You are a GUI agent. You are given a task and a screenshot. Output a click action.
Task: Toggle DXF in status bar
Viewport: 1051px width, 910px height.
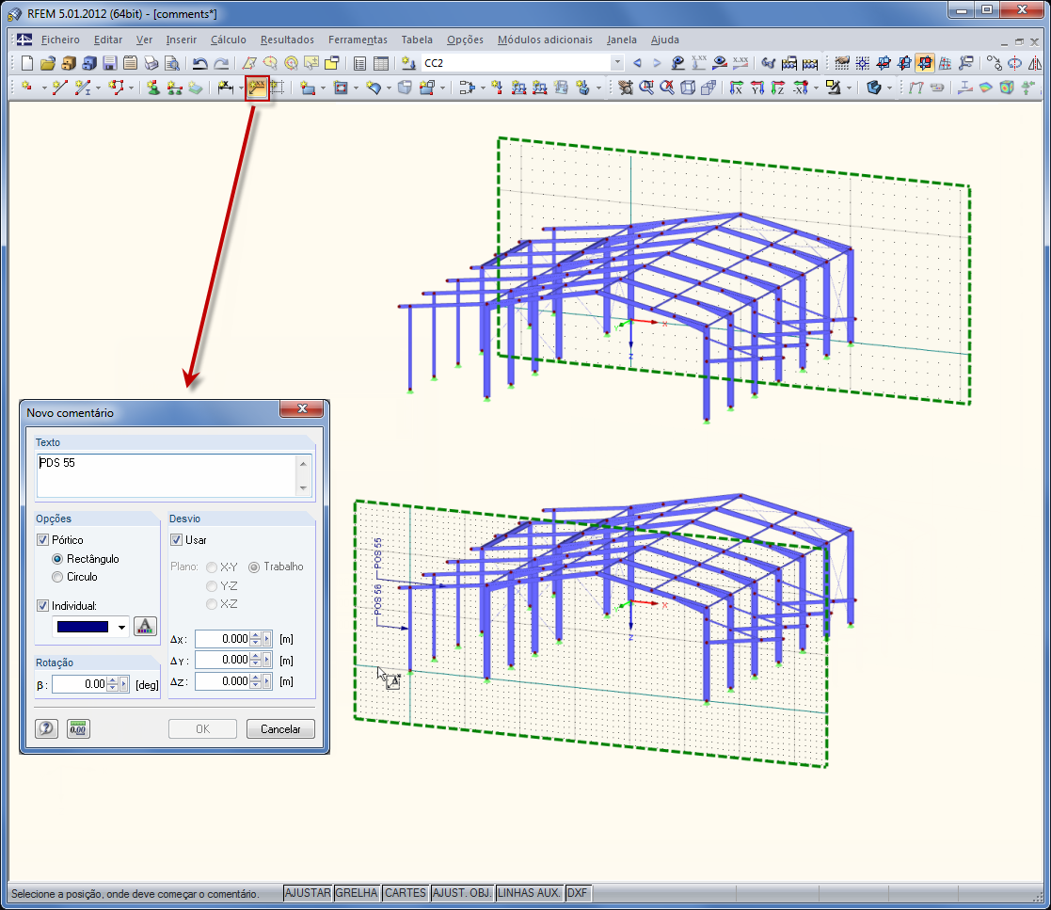577,892
